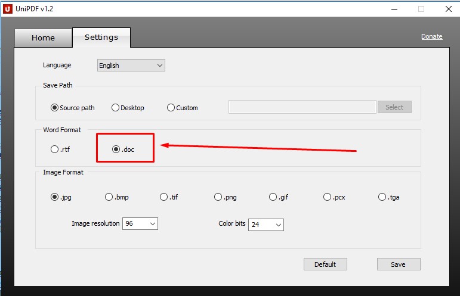The image size is (460, 296).
Task: Click the Select path button
Action: tap(394, 107)
